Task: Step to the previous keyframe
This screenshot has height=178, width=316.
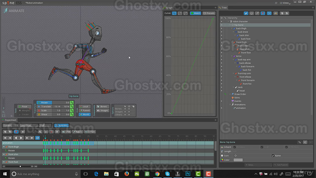Action: (x=10, y=138)
